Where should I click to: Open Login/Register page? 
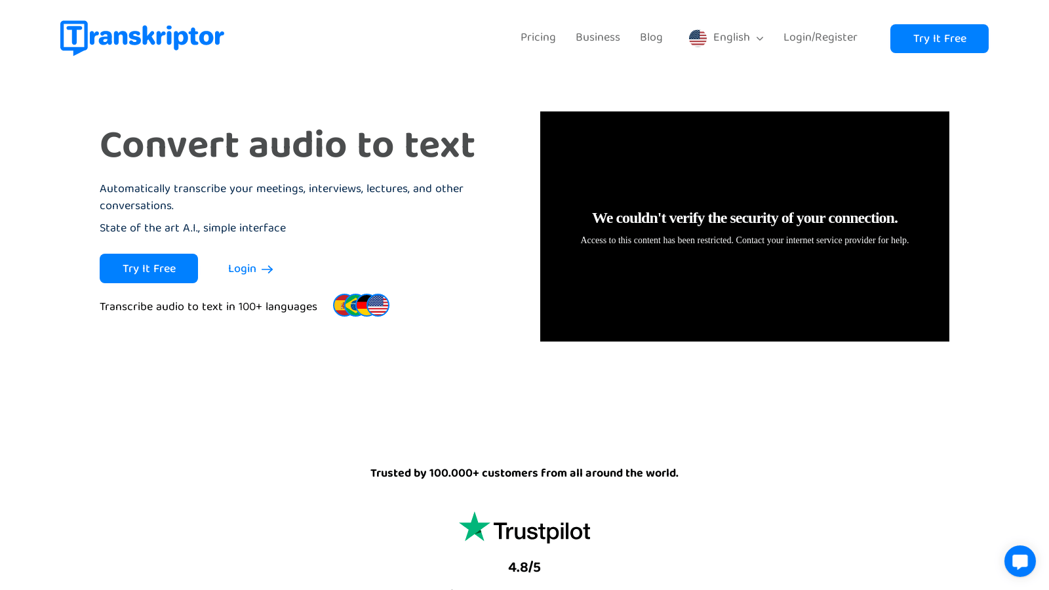[x=820, y=37]
